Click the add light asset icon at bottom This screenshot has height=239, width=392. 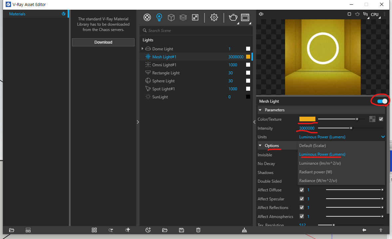pos(148,230)
